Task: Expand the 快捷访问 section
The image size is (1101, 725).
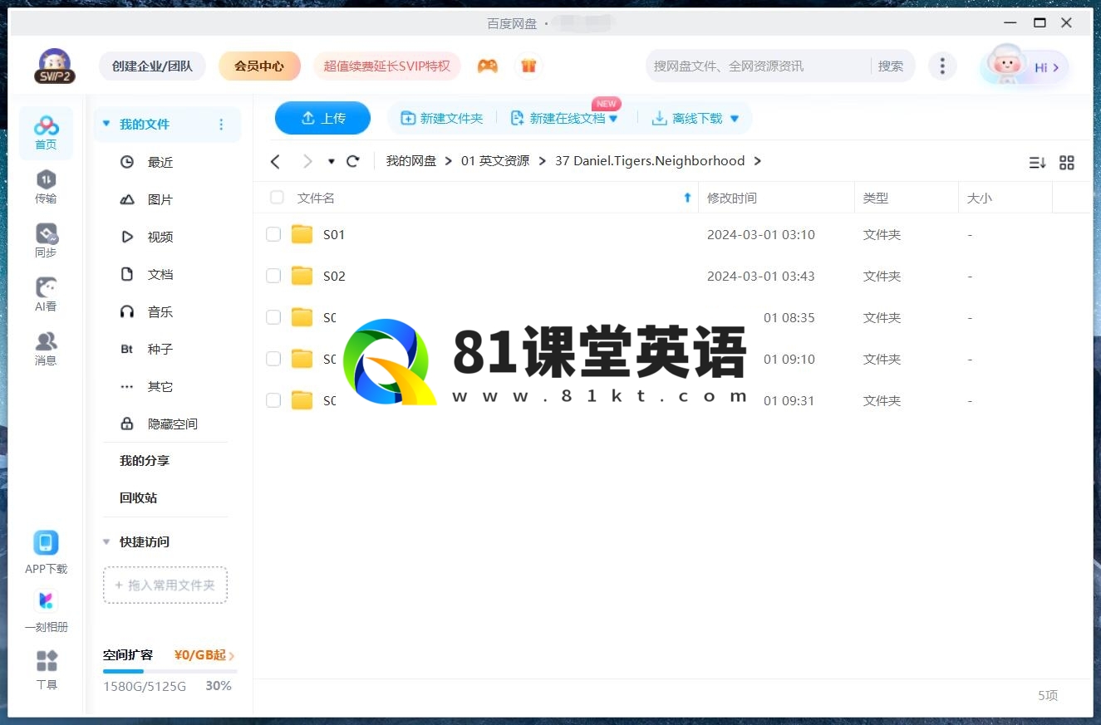Action: 106,541
